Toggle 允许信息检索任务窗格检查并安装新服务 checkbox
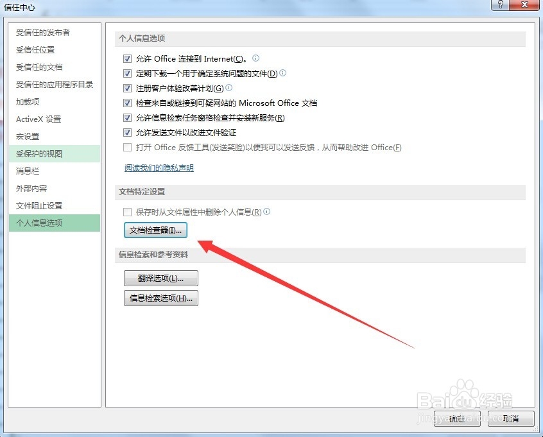Image resolution: width=543 pixels, height=437 pixels. tap(128, 117)
